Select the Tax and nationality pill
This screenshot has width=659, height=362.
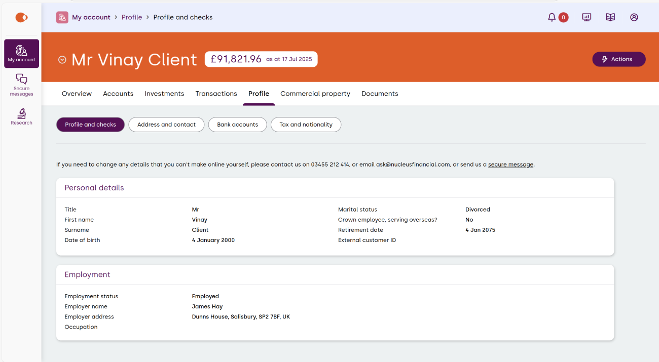[306, 125]
